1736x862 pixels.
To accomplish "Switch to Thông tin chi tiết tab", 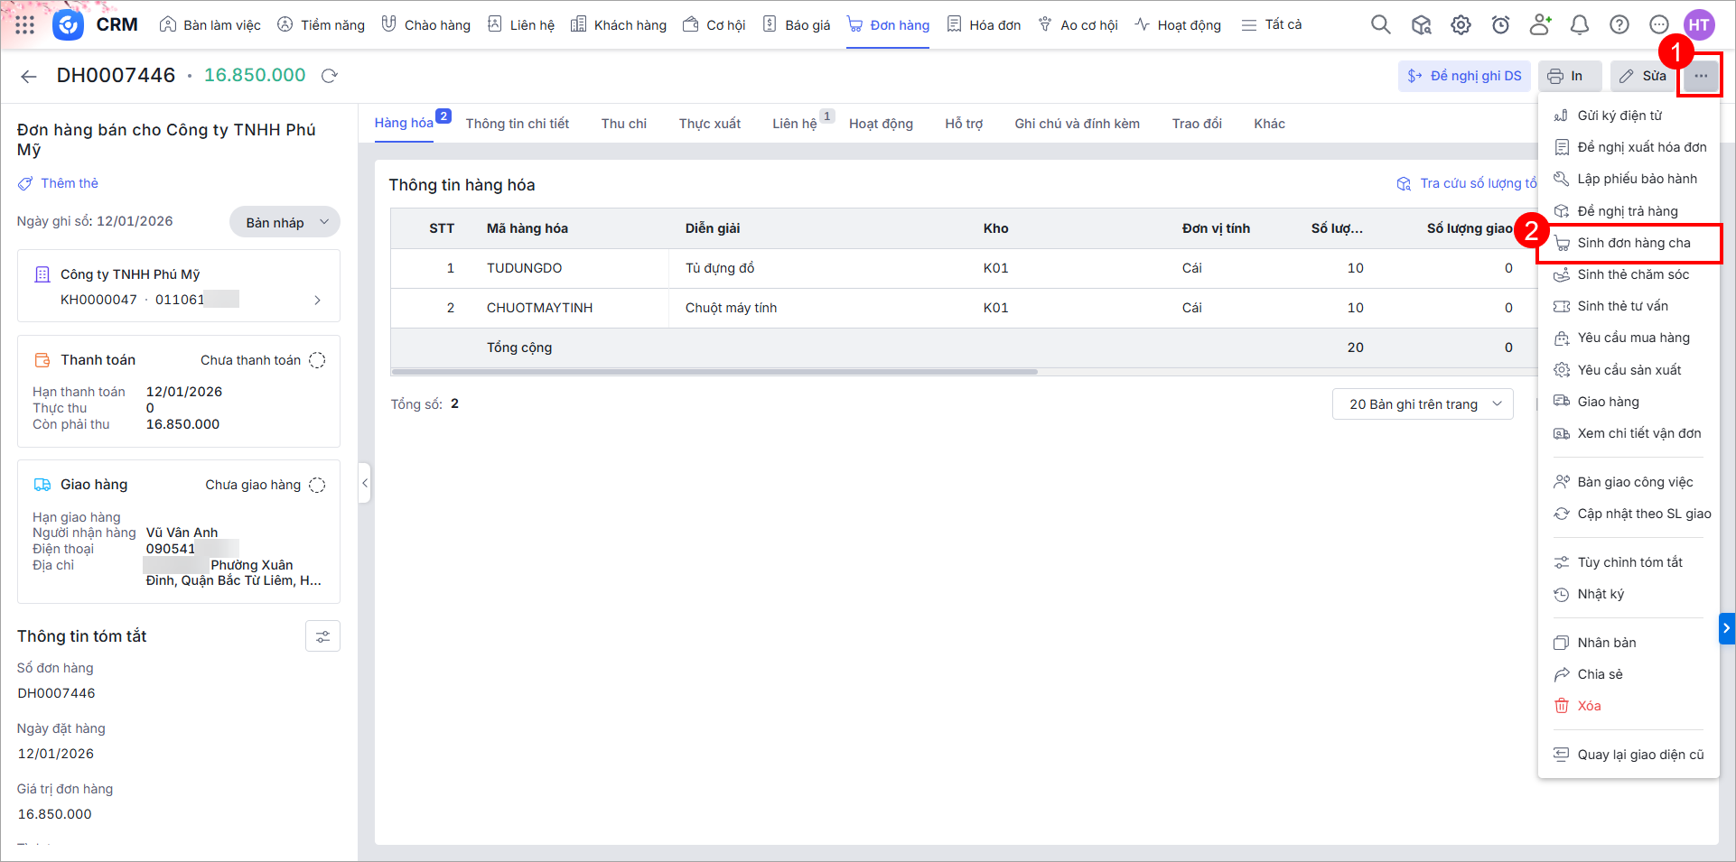I will tap(517, 124).
